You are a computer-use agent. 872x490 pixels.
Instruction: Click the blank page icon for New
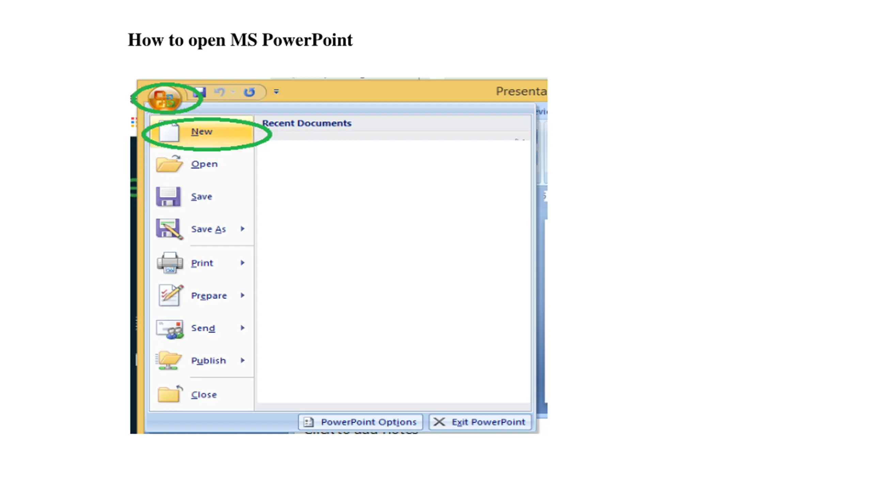pos(169,131)
